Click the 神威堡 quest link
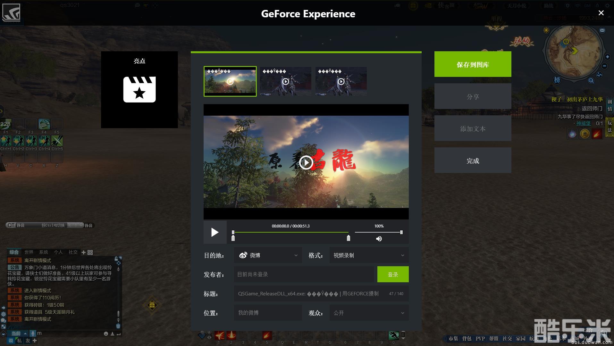 pyautogui.click(x=584, y=123)
